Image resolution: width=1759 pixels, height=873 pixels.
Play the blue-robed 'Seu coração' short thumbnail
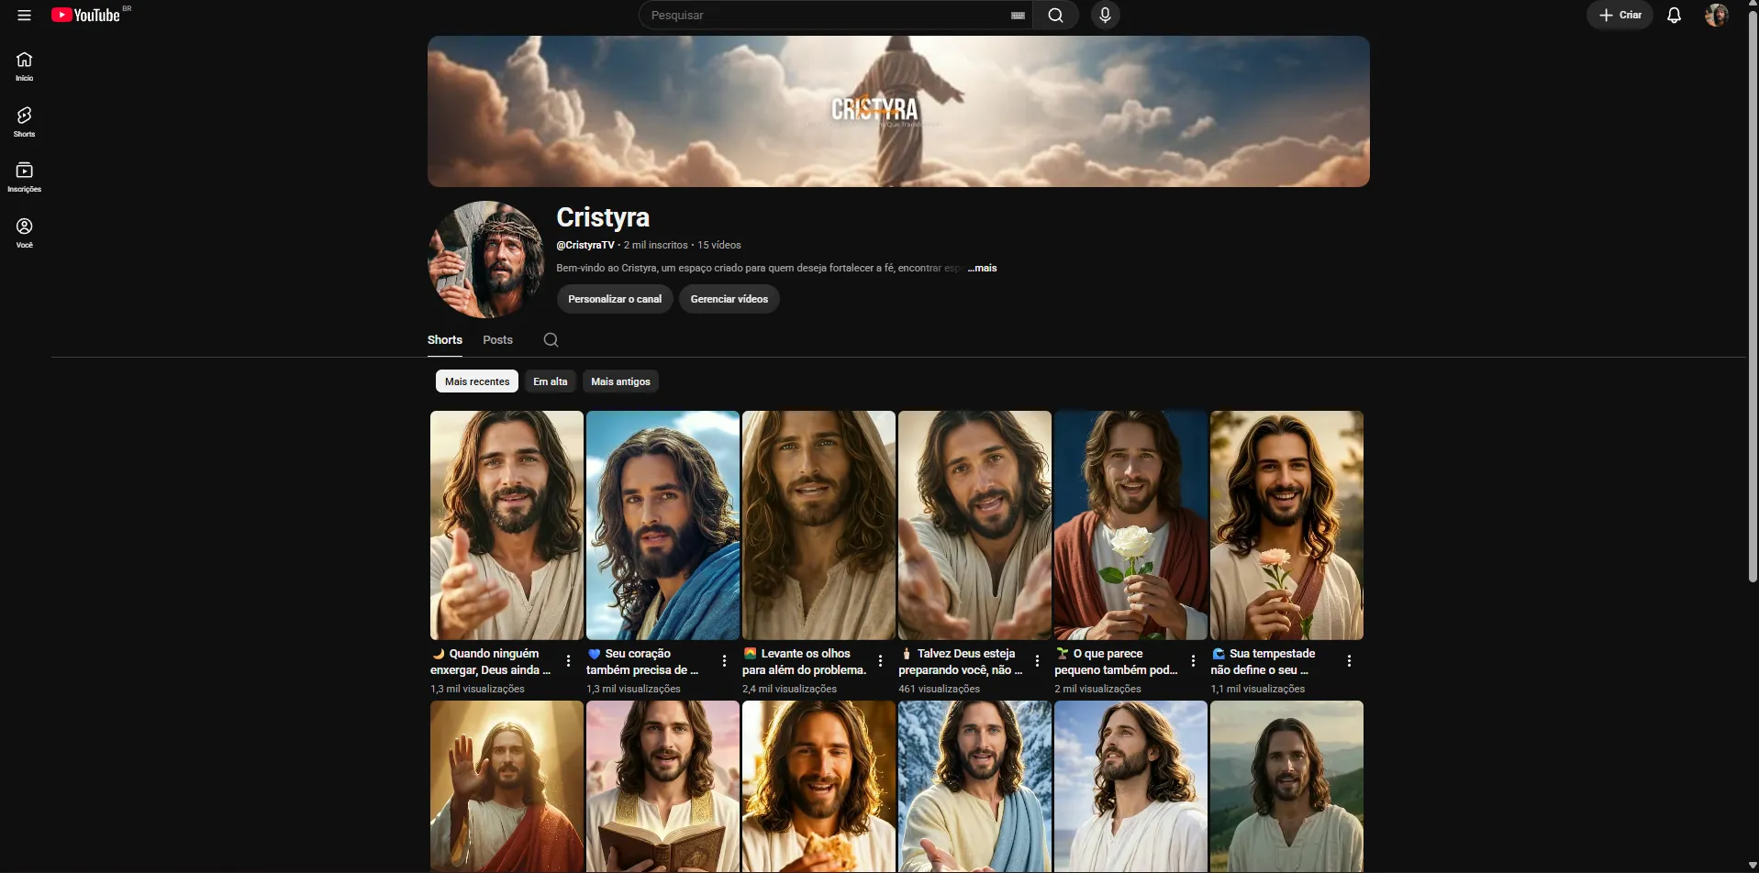click(662, 525)
